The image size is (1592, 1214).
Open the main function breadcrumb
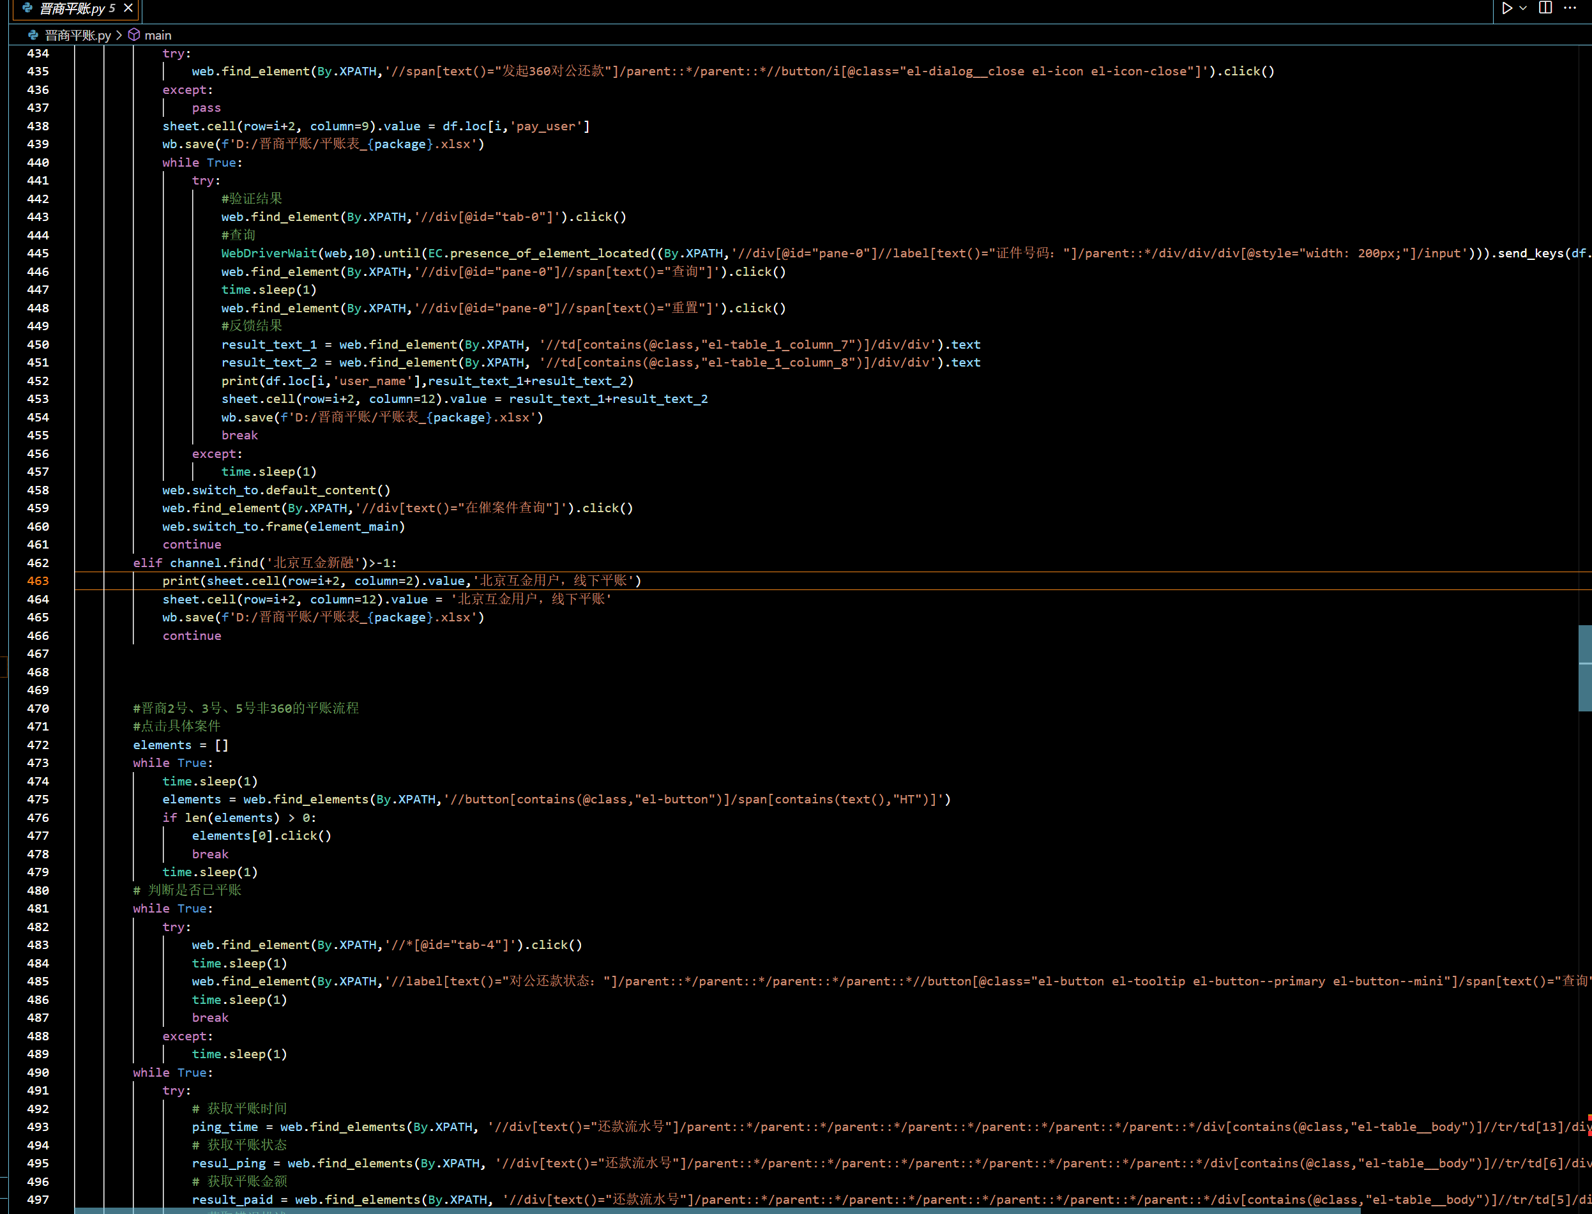pos(158,35)
